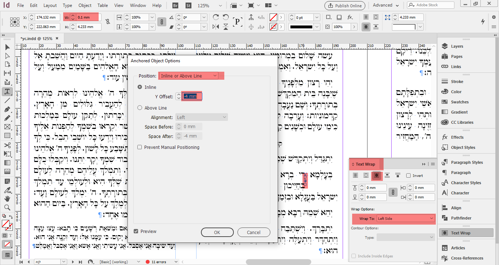
Task: Open the stroke style dropdown
Action: 317,27
